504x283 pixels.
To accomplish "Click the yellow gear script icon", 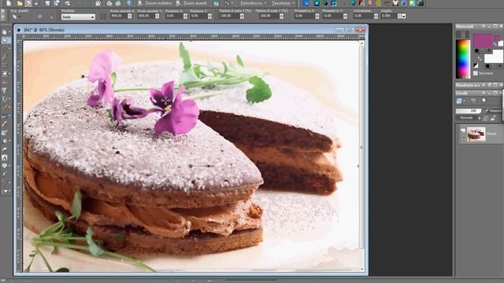I will 378,3.
